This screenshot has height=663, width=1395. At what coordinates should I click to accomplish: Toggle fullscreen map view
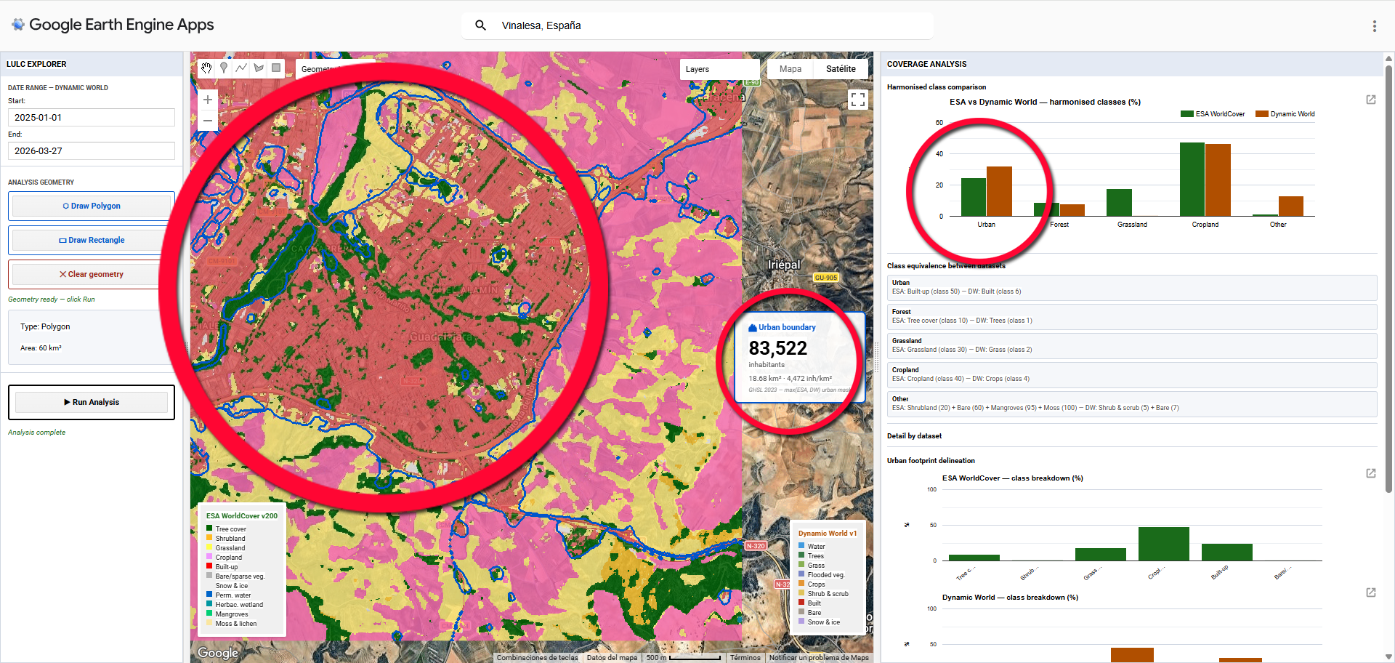coord(857,100)
